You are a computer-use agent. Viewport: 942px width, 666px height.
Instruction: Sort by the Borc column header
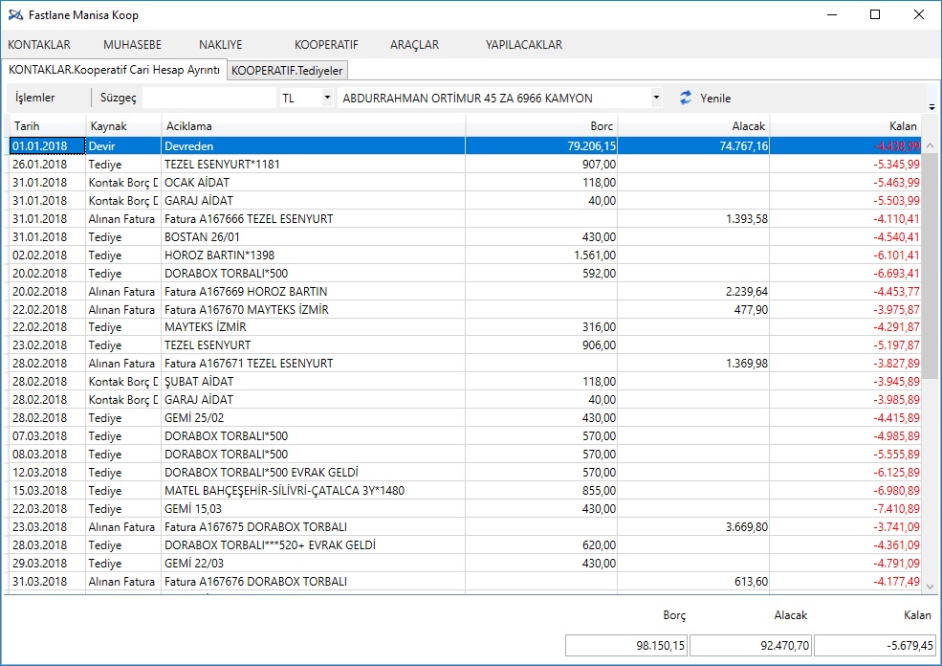pos(541,126)
